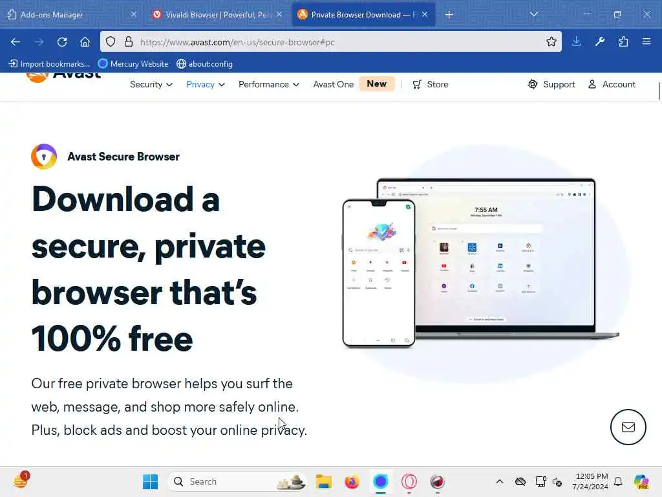Close the Vivaldi Browser tab

click(x=279, y=14)
